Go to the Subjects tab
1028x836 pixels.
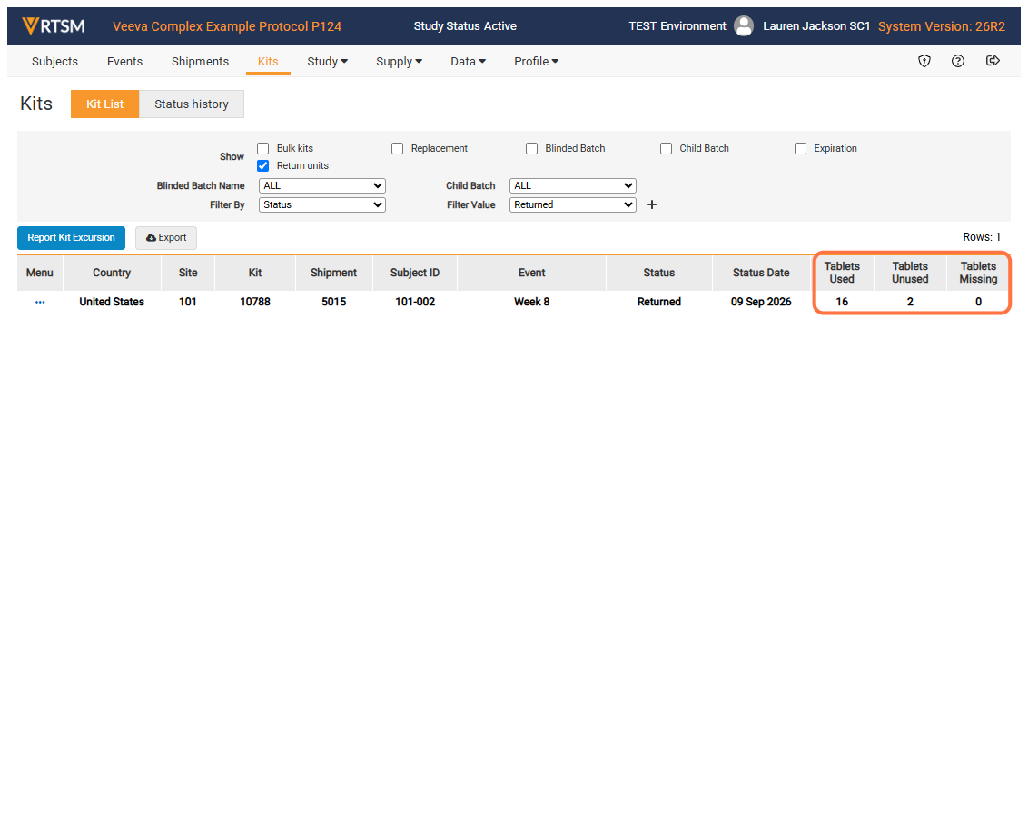[55, 61]
